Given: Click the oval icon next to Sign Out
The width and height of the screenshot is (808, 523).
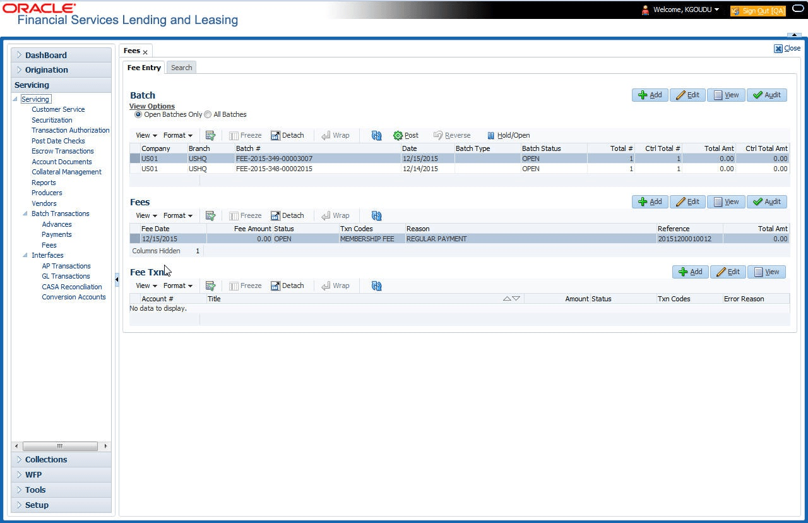Looking at the screenshot, I should coord(797,9).
